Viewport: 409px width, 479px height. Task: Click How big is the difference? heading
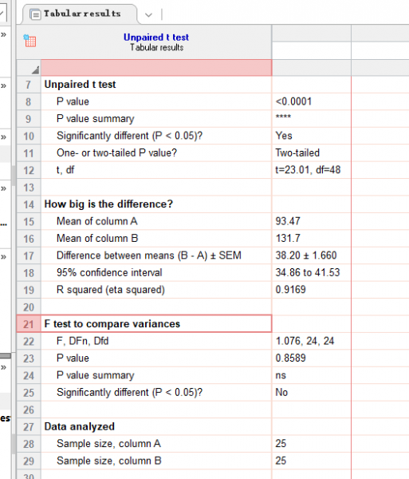[108, 204]
